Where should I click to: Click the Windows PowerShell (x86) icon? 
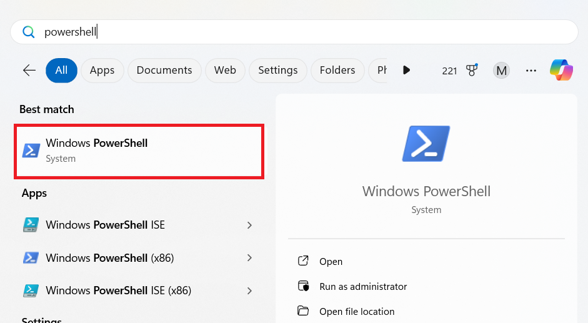31,258
